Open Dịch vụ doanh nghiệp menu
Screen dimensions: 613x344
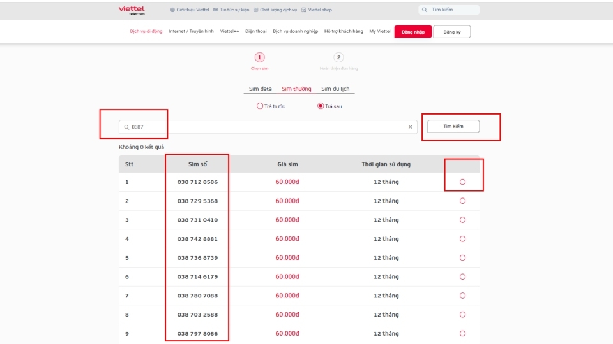[x=295, y=31]
